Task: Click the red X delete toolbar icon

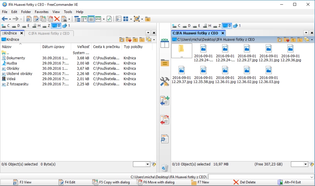Action: [57, 19]
